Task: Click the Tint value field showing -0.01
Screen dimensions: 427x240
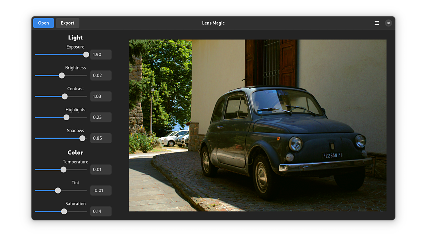Action: pyautogui.click(x=101, y=190)
